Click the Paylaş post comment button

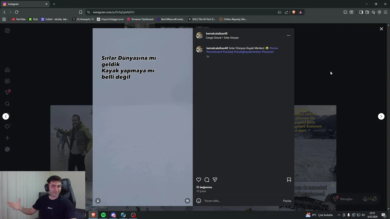pyautogui.click(x=287, y=201)
